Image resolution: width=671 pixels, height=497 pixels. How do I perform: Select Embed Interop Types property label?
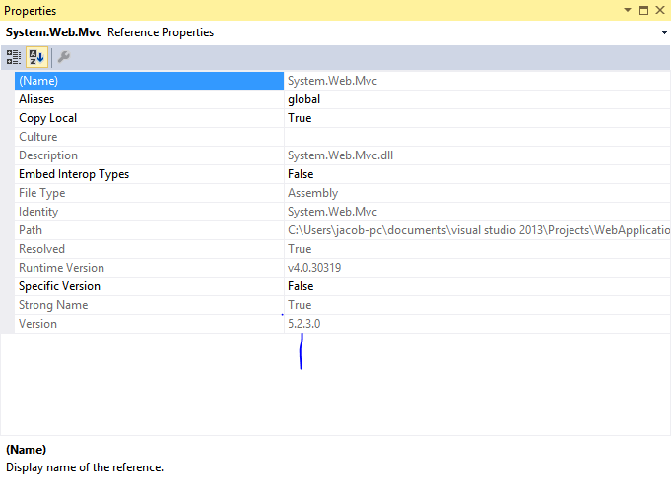[x=74, y=174]
